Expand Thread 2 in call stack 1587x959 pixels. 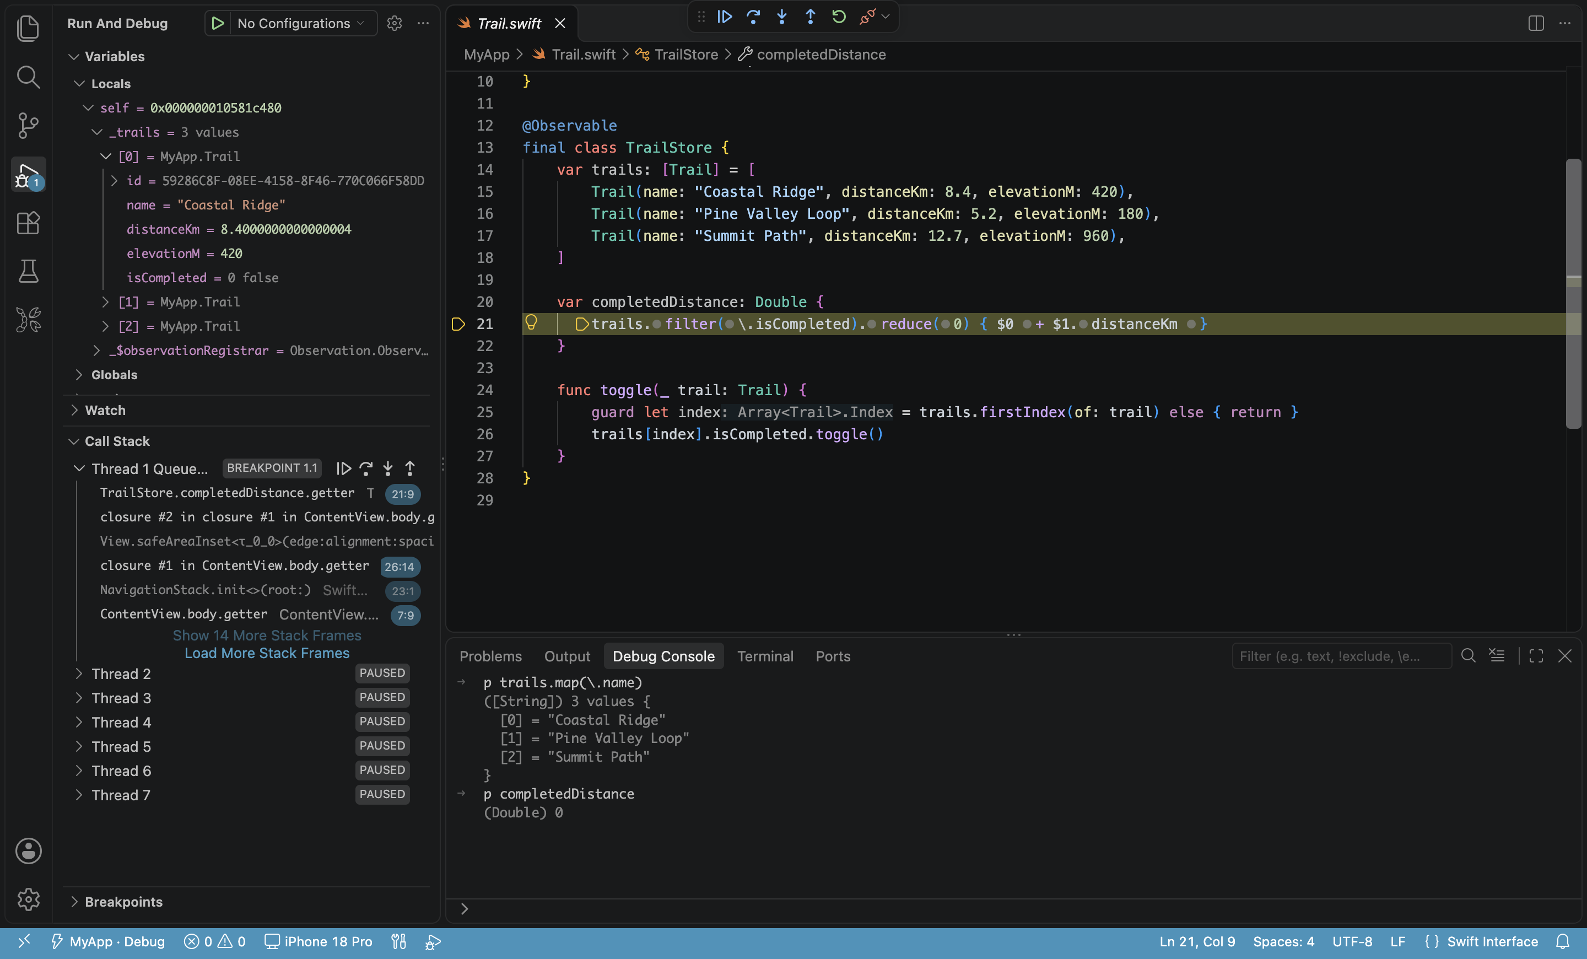(x=79, y=674)
